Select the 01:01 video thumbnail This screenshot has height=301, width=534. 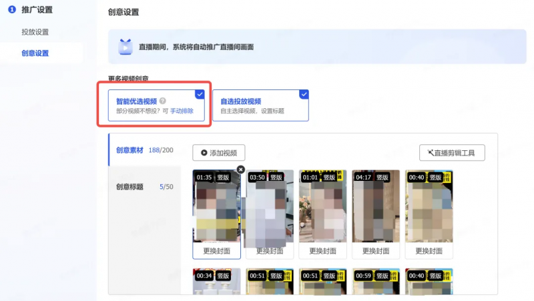click(x=323, y=206)
